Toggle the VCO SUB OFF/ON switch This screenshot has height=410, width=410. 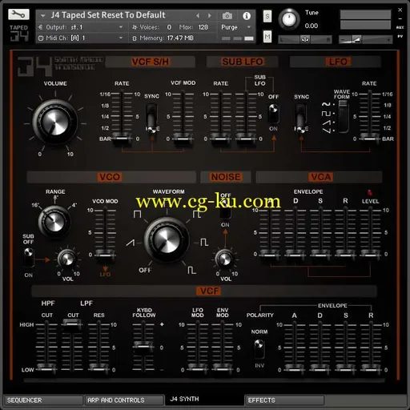pyautogui.click(x=28, y=257)
